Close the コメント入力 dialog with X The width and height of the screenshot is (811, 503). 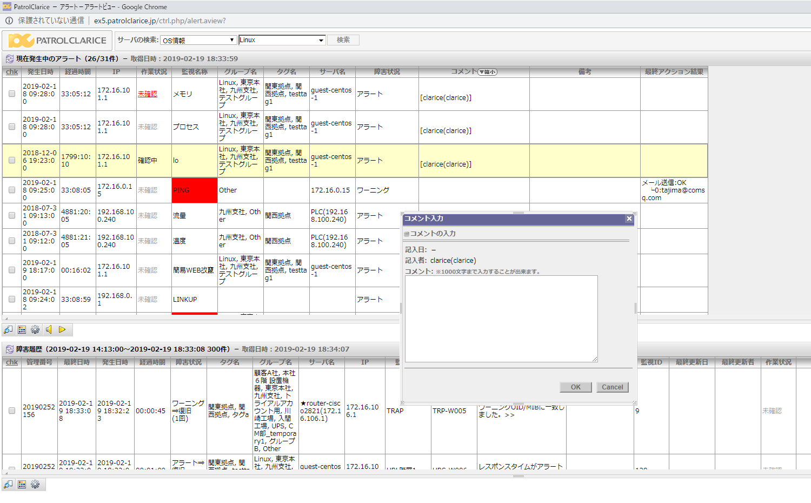pyautogui.click(x=629, y=219)
